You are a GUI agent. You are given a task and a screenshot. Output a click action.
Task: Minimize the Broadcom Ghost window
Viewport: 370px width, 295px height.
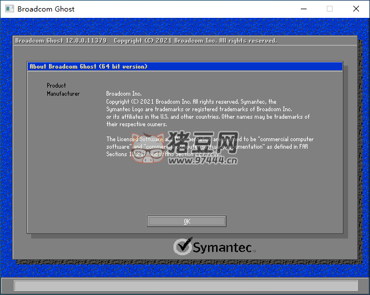(303, 9)
